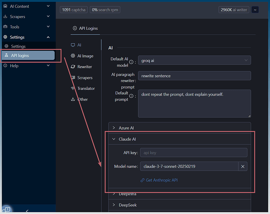Click the Default prompt textarea resize handle
270x214 pixels.
[249, 116]
